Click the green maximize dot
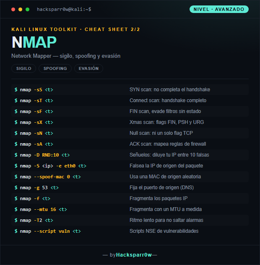260x265 pixels. pyautogui.click(x=27, y=10)
